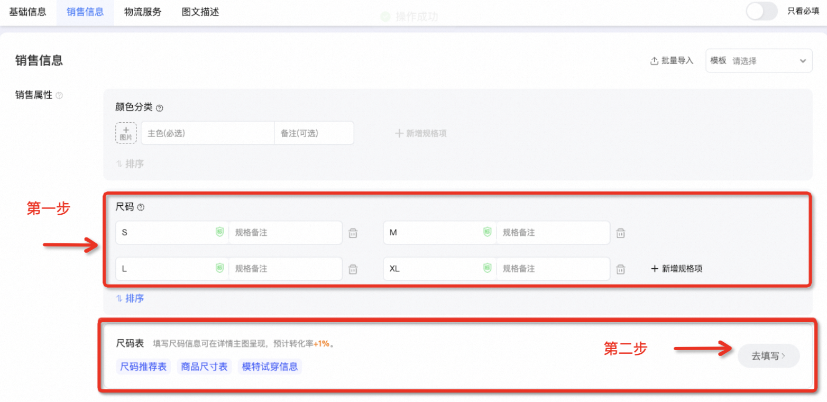The height and width of the screenshot is (402, 827).
Task: Click the green shield icon in S field
Action: (x=219, y=232)
